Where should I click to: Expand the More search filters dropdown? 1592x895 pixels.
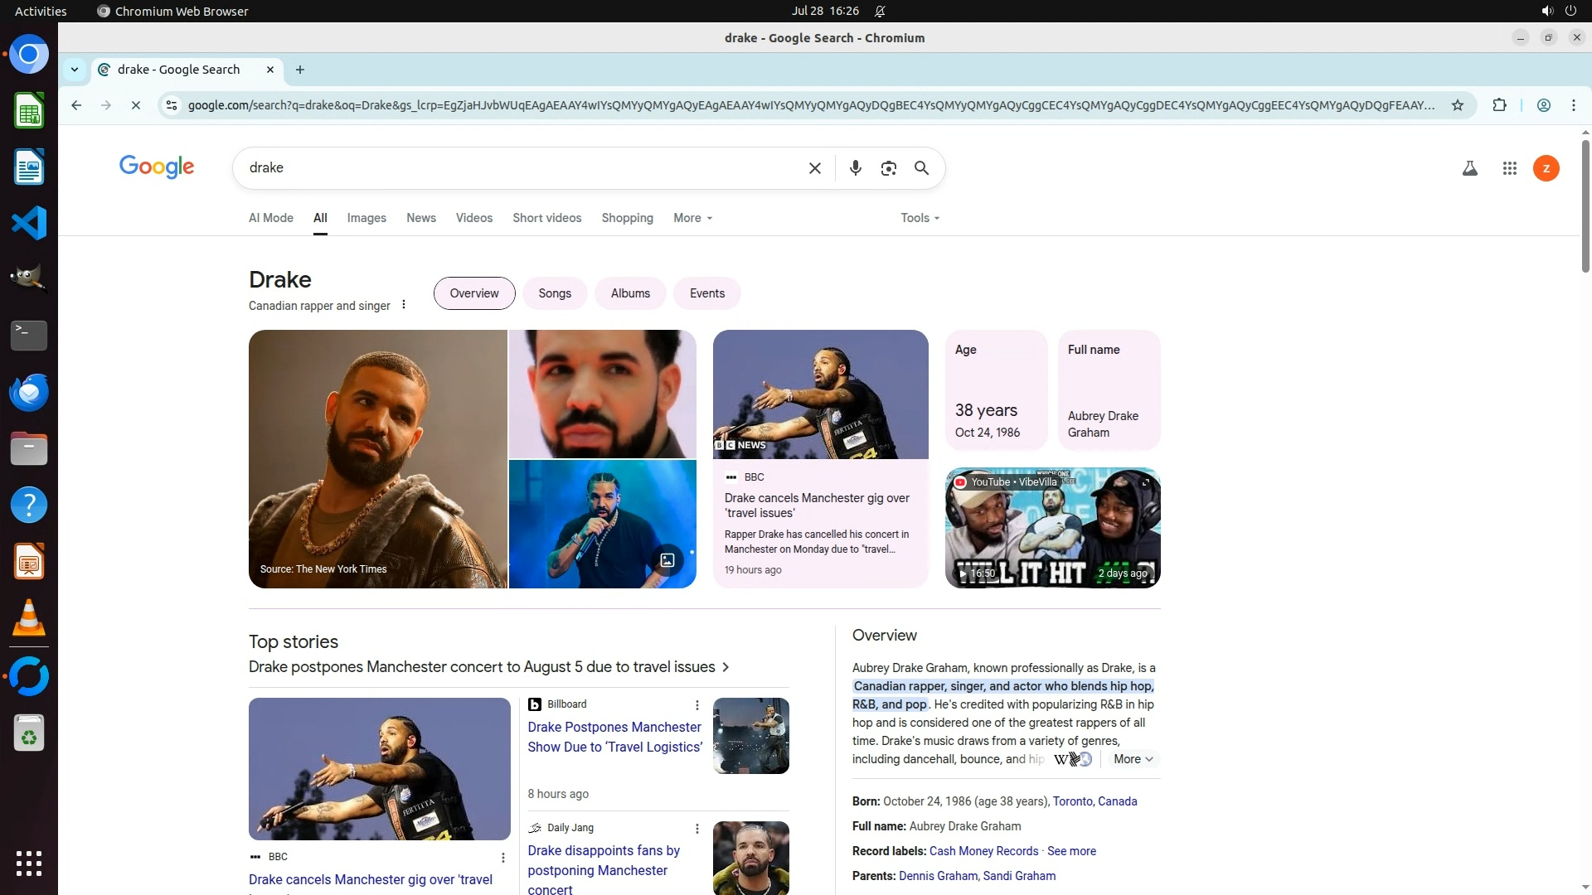(692, 218)
